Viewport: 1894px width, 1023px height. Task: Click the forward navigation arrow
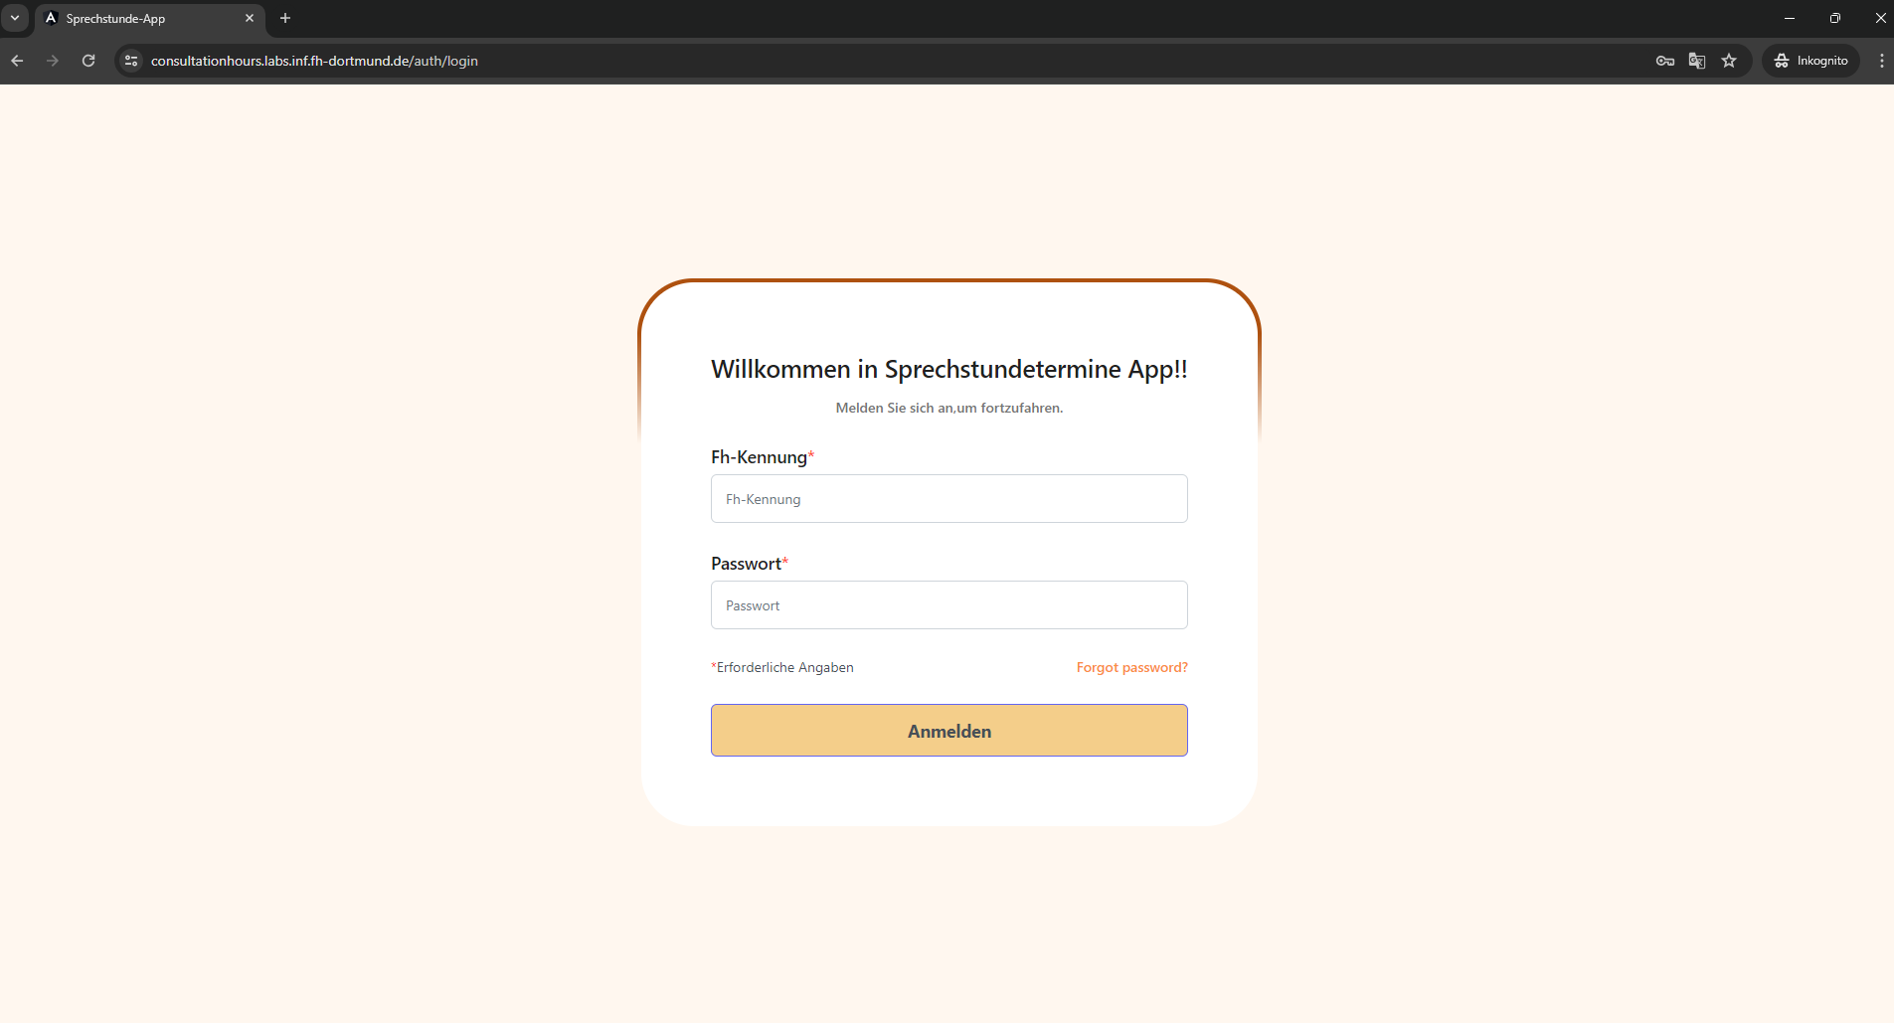click(x=53, y=61)
